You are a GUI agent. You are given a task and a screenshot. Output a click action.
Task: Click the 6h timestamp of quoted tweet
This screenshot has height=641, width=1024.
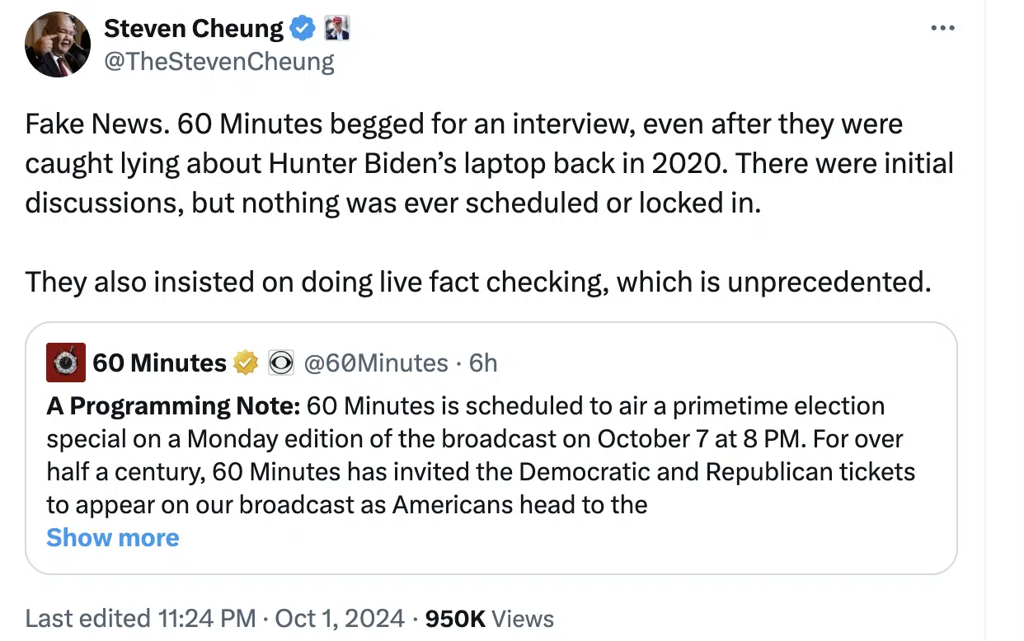(483, 363)
